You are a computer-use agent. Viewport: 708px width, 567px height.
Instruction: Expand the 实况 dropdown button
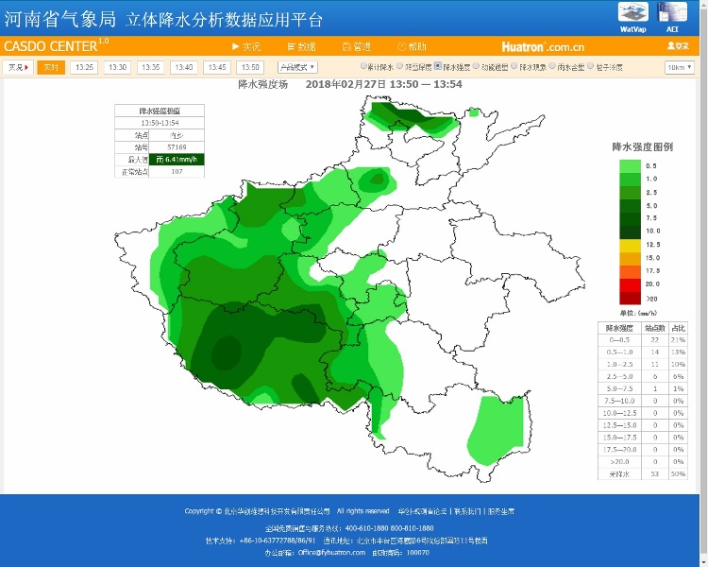tap(18, 67)
